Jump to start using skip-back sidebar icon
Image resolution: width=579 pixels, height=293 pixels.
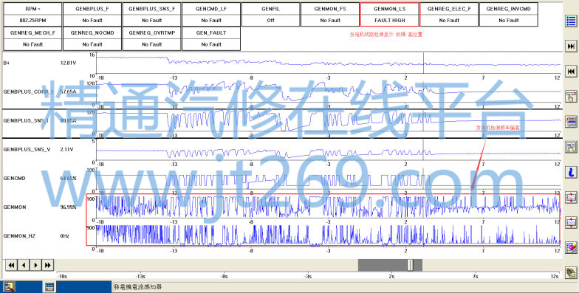tap(571, 71)
